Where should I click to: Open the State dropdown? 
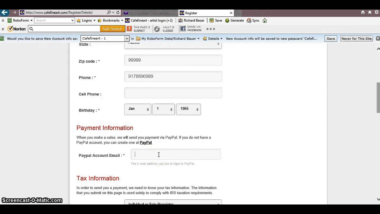click(173, 45)
